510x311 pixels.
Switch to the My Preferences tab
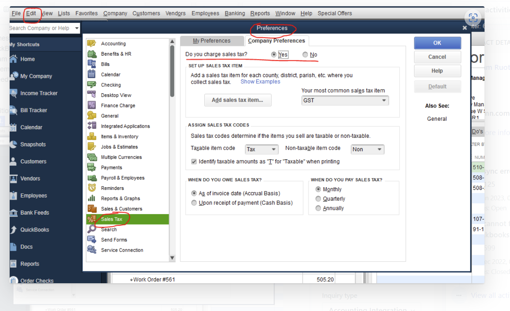tap(212, 41)
